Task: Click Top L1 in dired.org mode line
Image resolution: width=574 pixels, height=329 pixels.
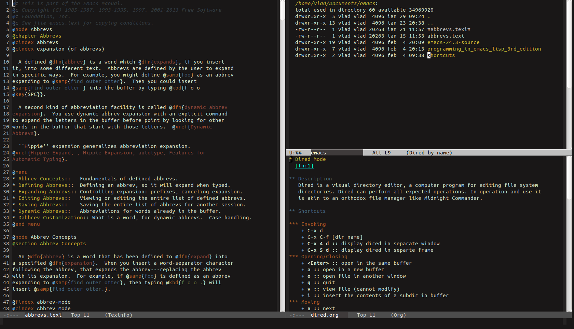Action: click(366, 315)
